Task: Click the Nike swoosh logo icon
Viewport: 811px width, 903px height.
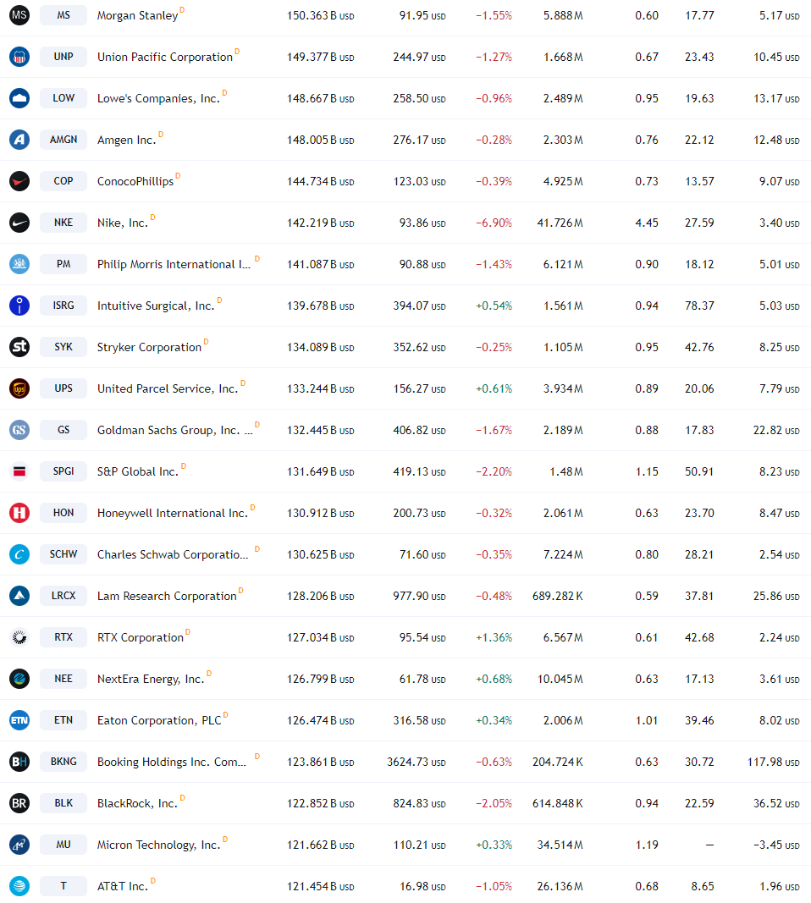Action: pyautogui.click(x=19, y=223)
